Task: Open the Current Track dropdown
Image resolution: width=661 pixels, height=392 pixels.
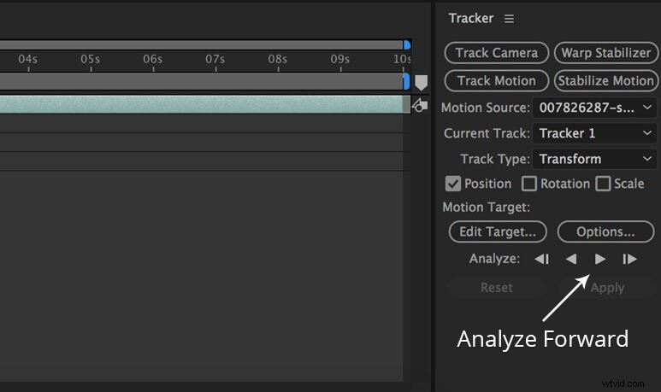Action: point(594,133)
